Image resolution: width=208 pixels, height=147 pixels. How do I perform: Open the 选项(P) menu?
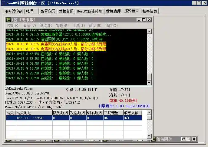pos(46,26)
